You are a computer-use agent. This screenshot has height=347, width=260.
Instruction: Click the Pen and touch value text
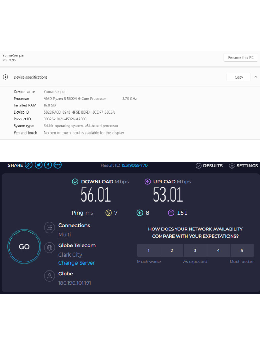[x=84, y=133]
